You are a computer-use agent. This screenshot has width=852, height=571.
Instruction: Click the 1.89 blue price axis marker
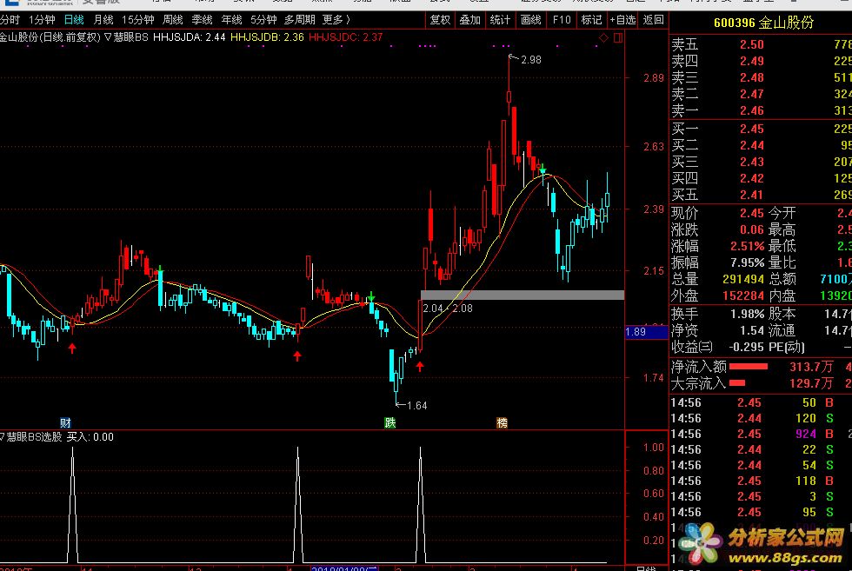pos(646,332)
